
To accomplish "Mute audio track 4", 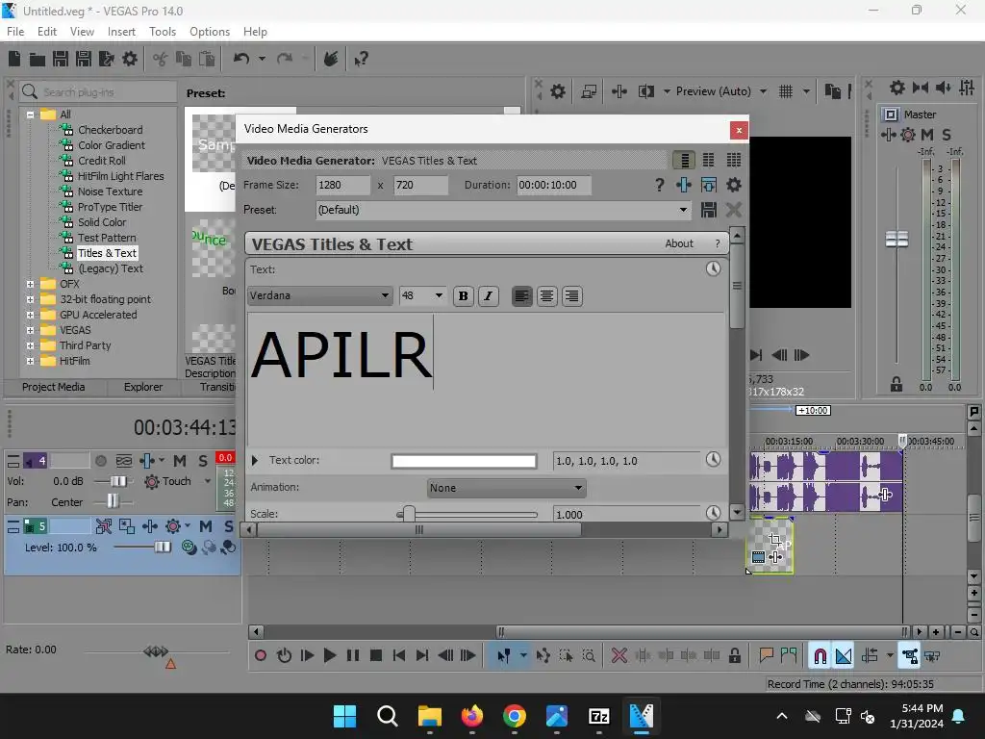I will (180, 461).
